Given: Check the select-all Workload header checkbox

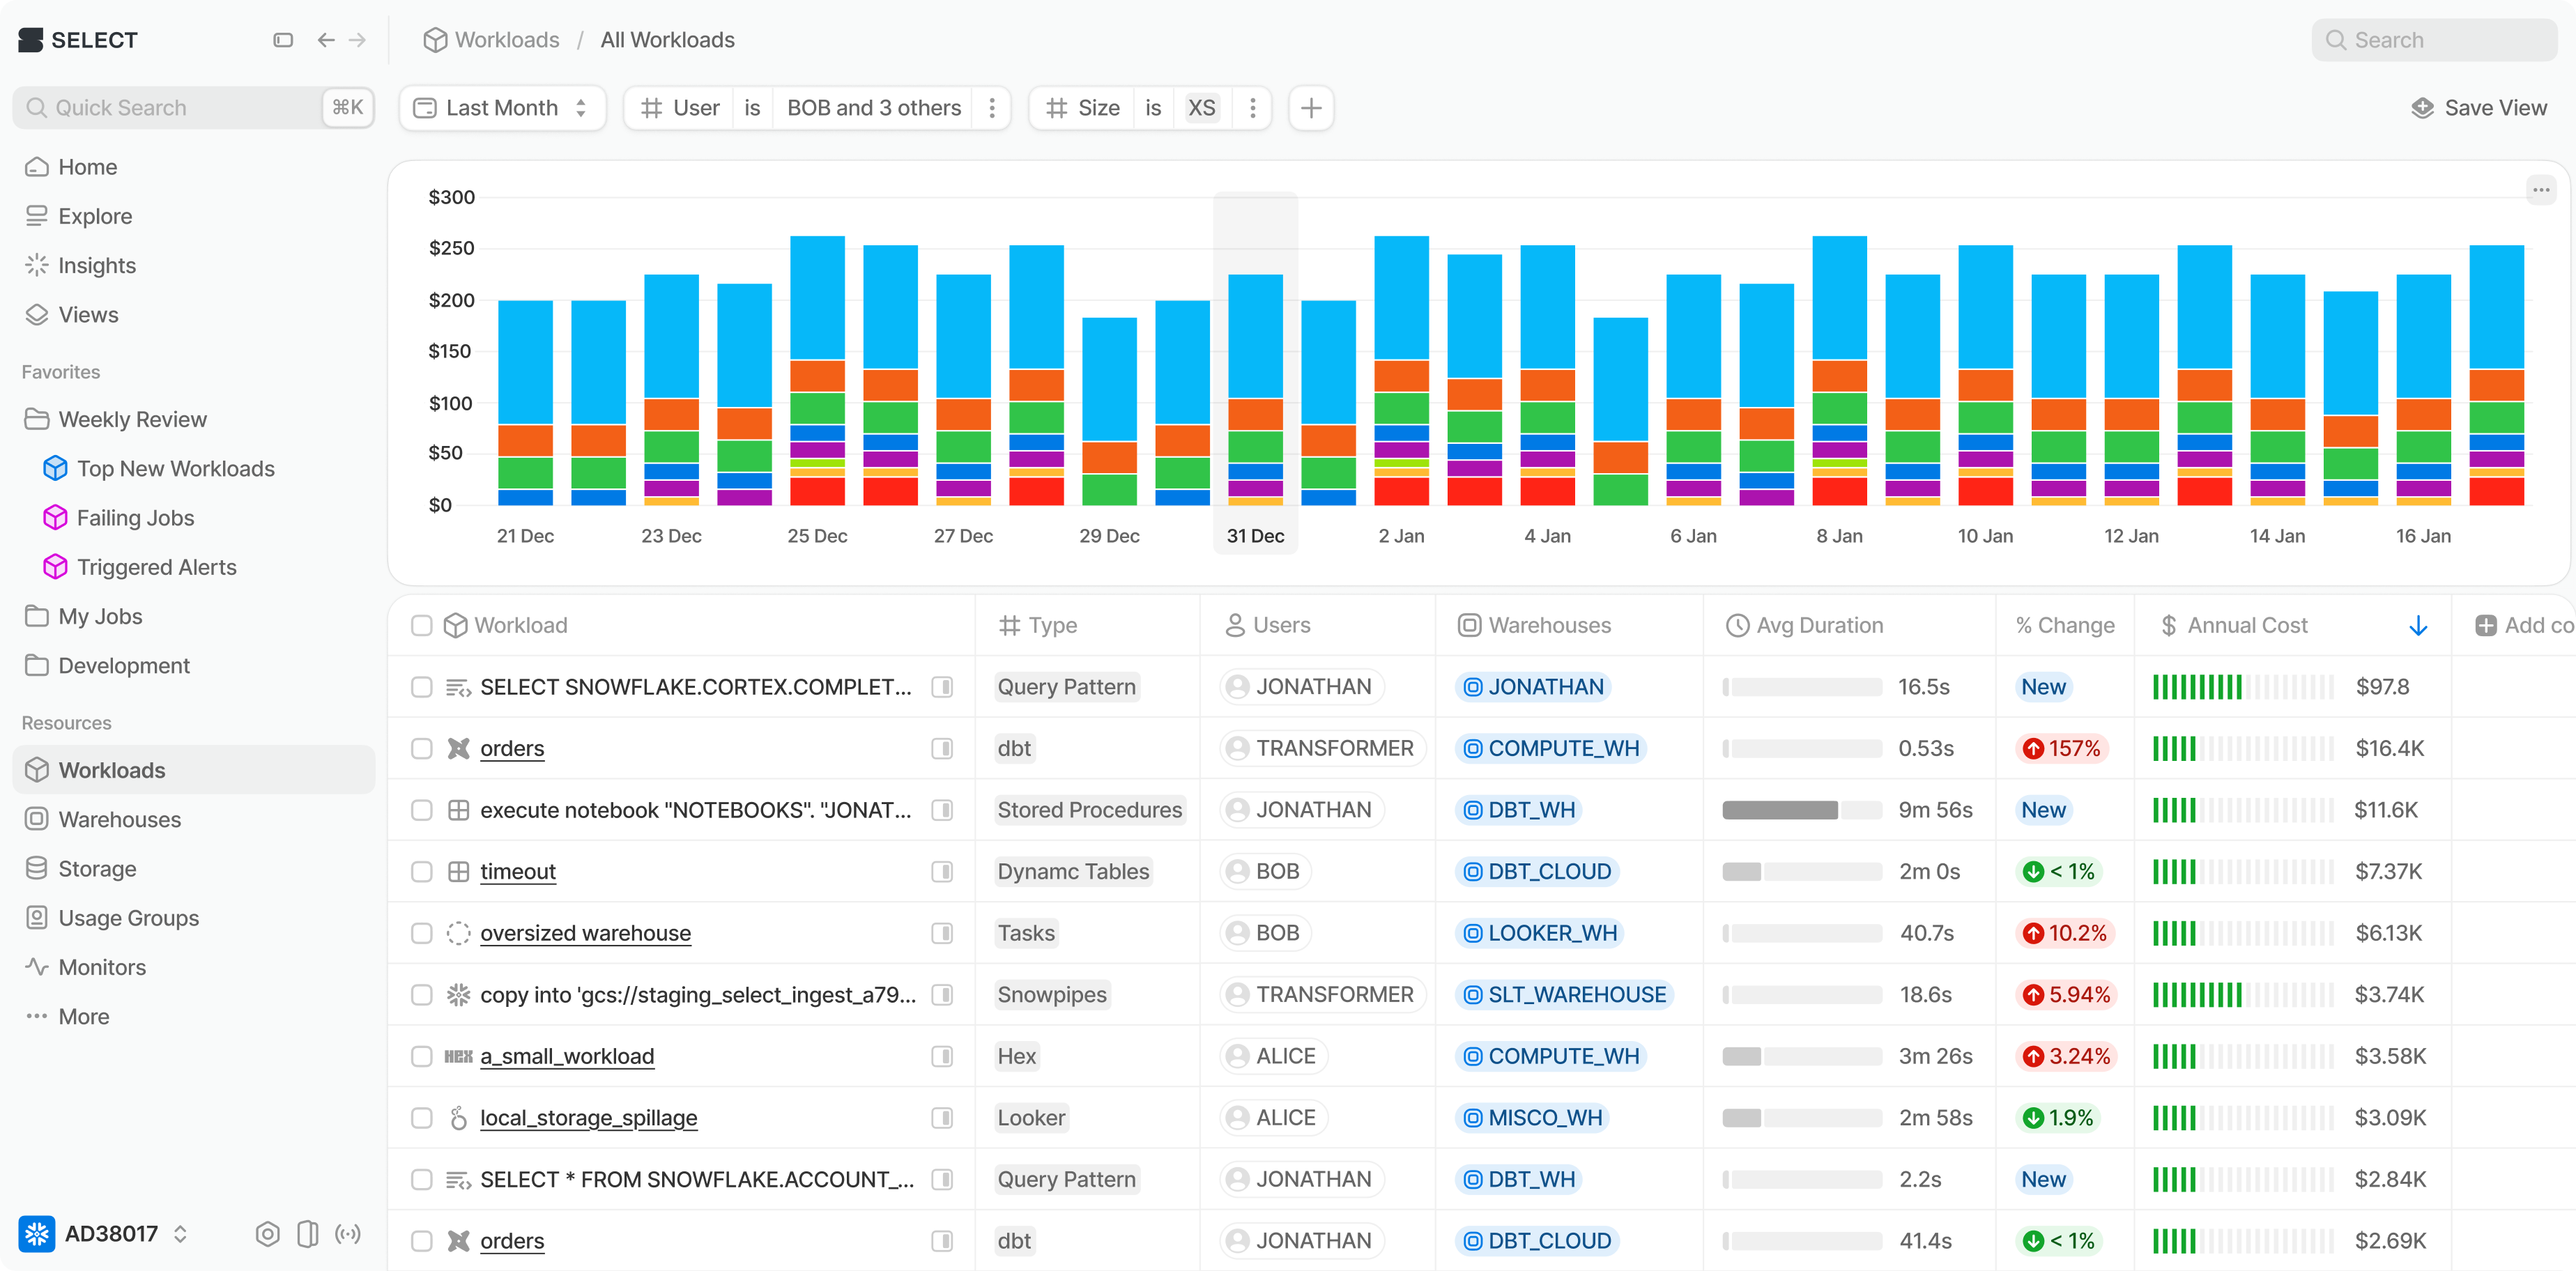Looking at the screenshot, I should pyautogui.click(x=422, y=626).
